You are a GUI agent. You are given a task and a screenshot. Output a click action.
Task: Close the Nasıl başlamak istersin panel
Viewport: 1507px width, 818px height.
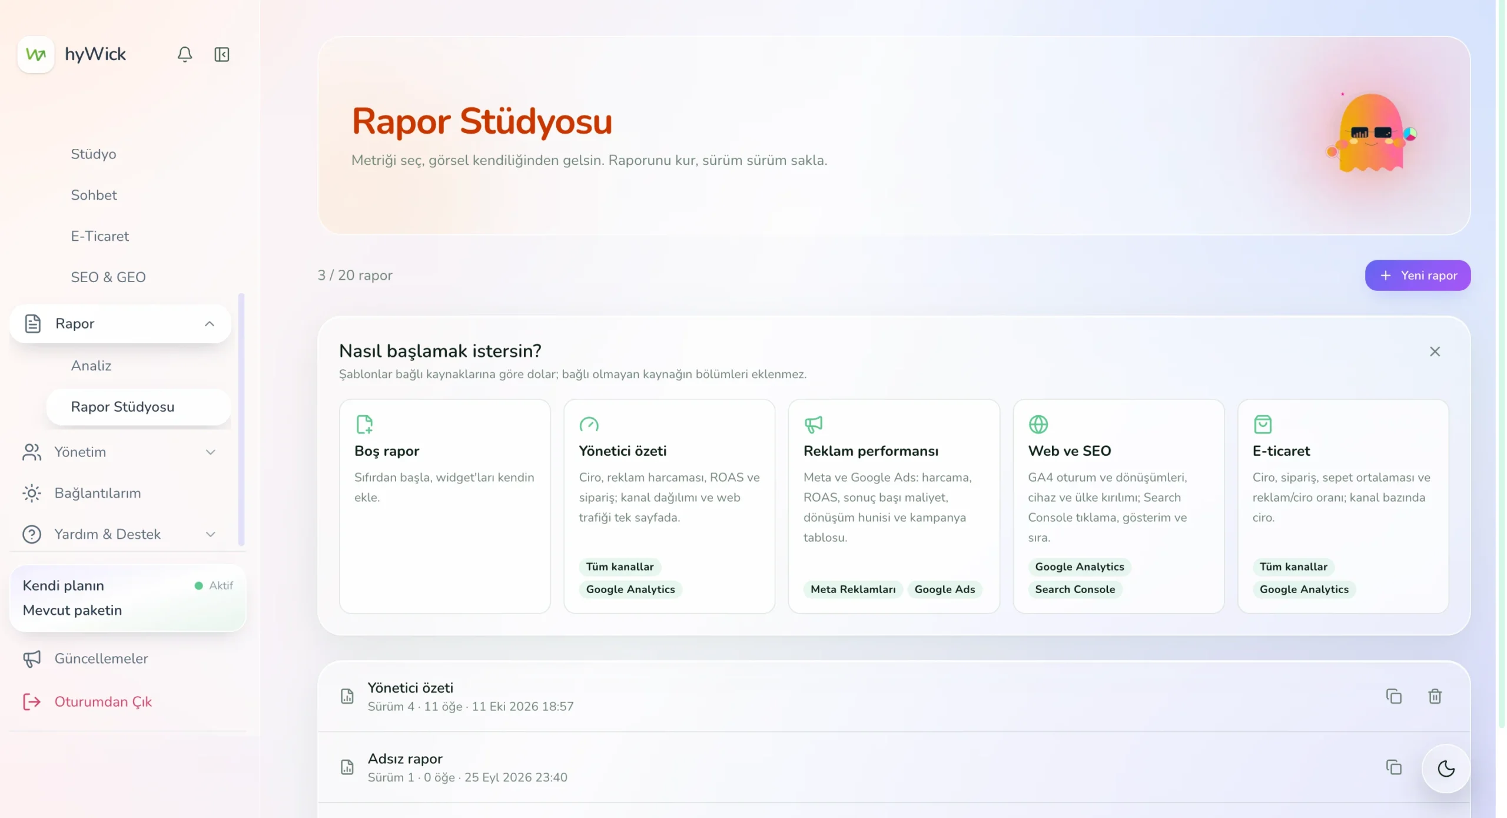pyautogui.click(x=1435, y=351)
